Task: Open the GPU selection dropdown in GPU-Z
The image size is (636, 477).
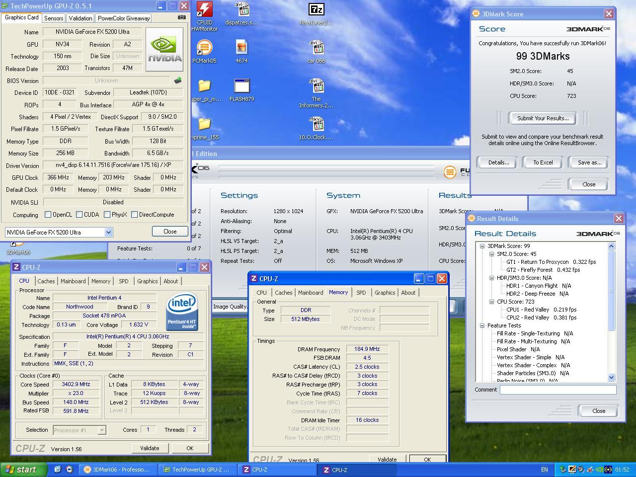Action: [x=108, y=232]
